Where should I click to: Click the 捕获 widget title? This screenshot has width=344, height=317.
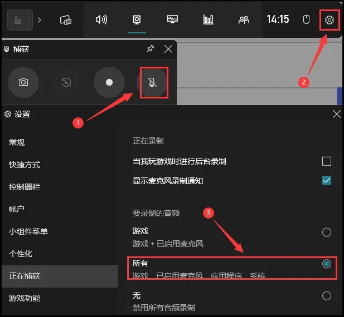click(x=21, y=49)
